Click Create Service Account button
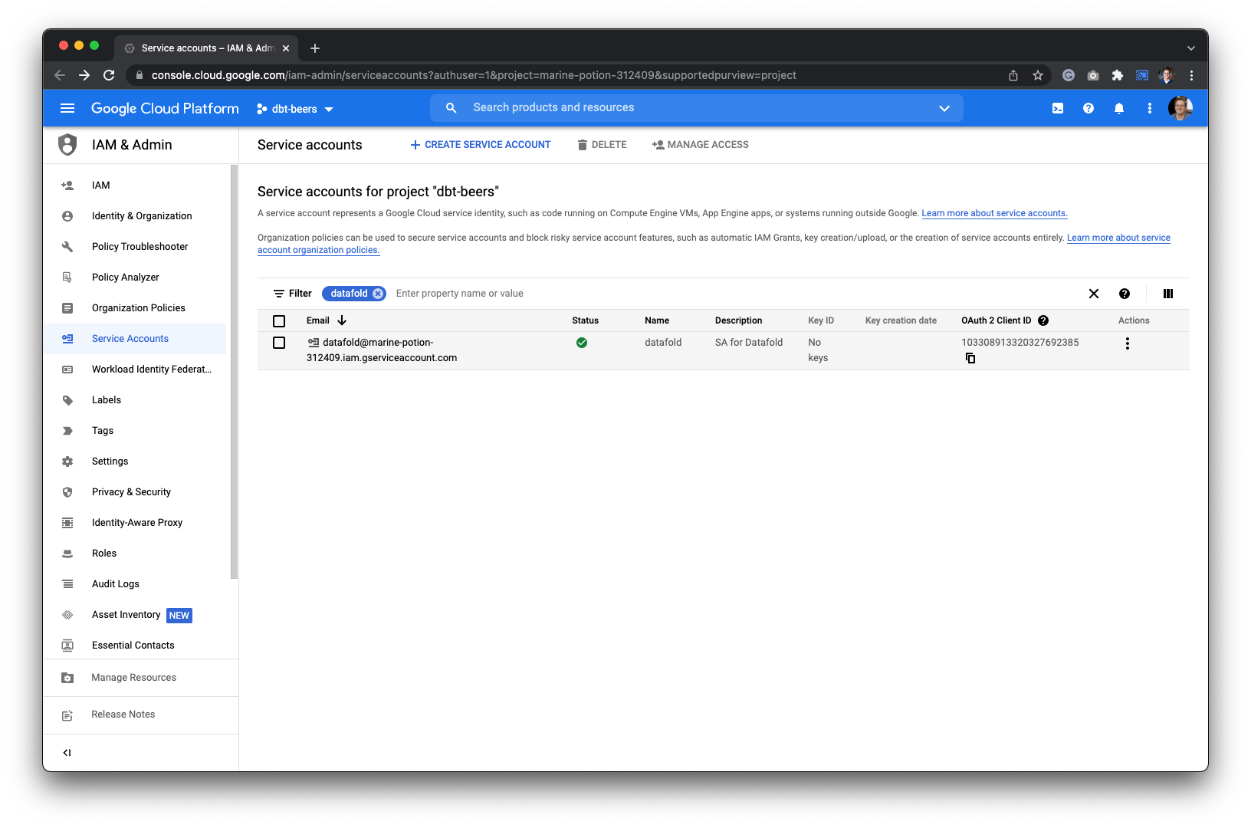This screenshot has height=828, width=1251. (x=481, y=145)
